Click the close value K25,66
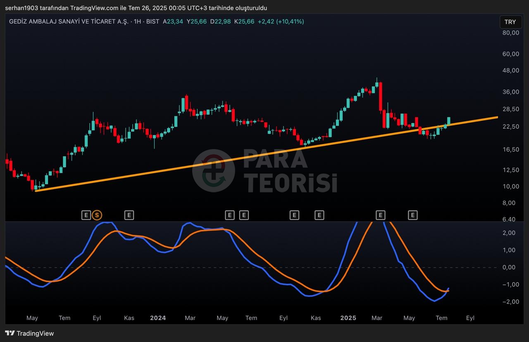Viewport: 529px width, 342px height. (x=244, y=21)
